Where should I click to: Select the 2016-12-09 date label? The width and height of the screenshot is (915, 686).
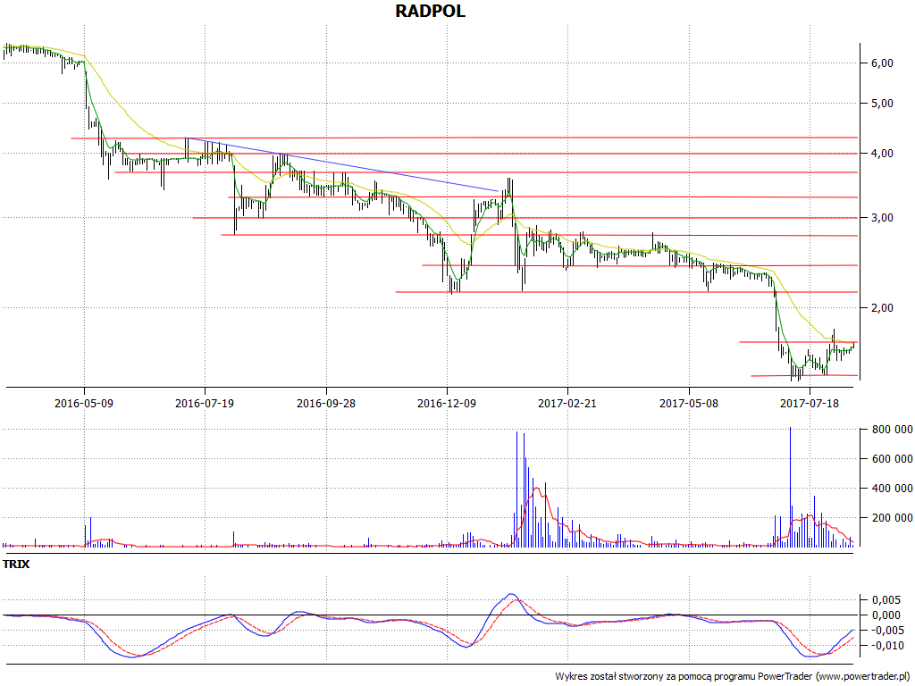(447, 403)
